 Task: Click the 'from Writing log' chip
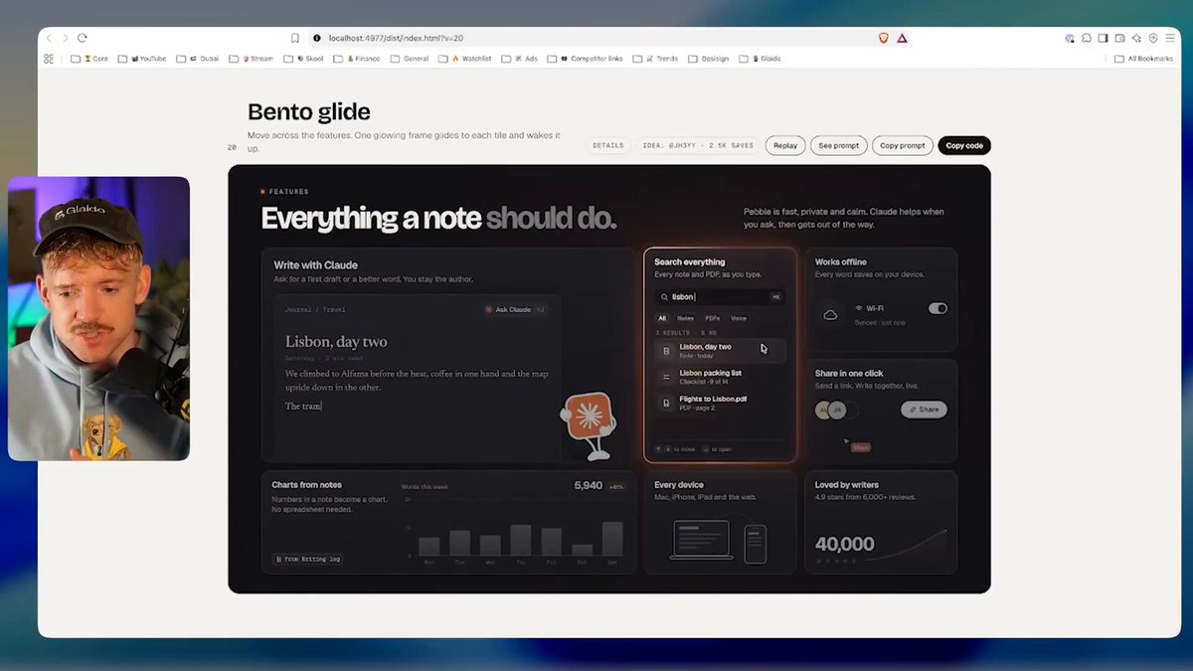[x=308, y=559]
